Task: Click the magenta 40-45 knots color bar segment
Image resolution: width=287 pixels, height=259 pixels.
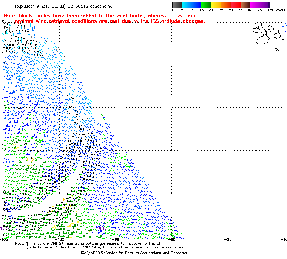Action: pyautogui.click(x=255, y=5)
